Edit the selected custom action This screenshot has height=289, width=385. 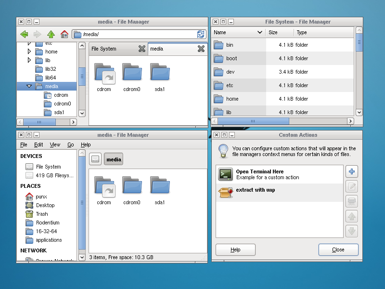[x=351, y=186]
